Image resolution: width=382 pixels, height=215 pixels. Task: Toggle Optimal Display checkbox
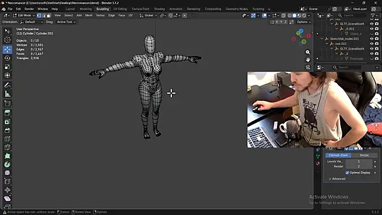tap(347, 173)
